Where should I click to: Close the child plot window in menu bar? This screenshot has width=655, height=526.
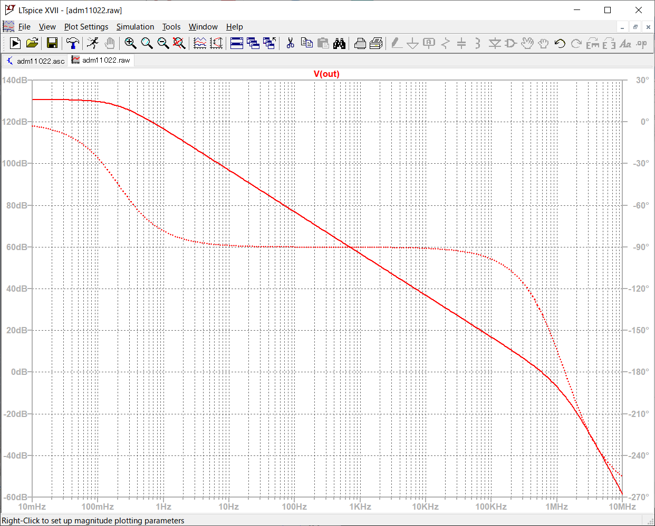(648, 27)
